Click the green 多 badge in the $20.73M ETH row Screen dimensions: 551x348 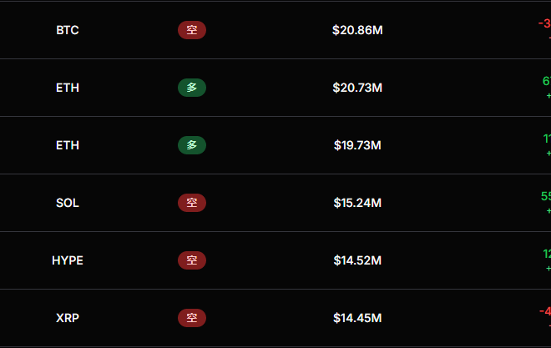[192, 88]
